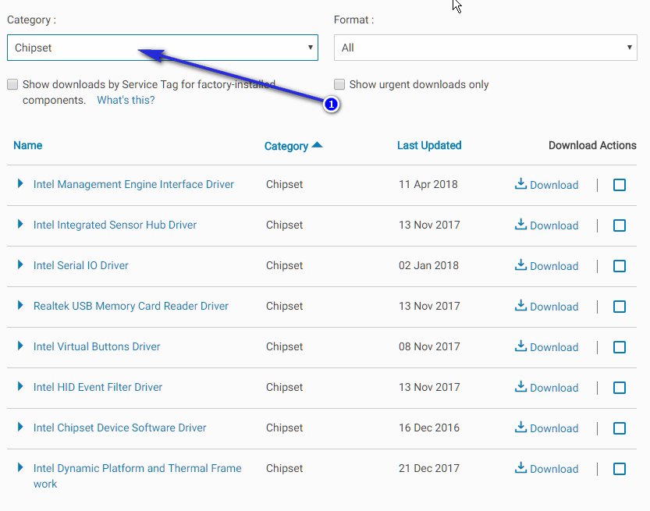Click download icon for Intel Chipset Device Software Driver

click(520, 428)
